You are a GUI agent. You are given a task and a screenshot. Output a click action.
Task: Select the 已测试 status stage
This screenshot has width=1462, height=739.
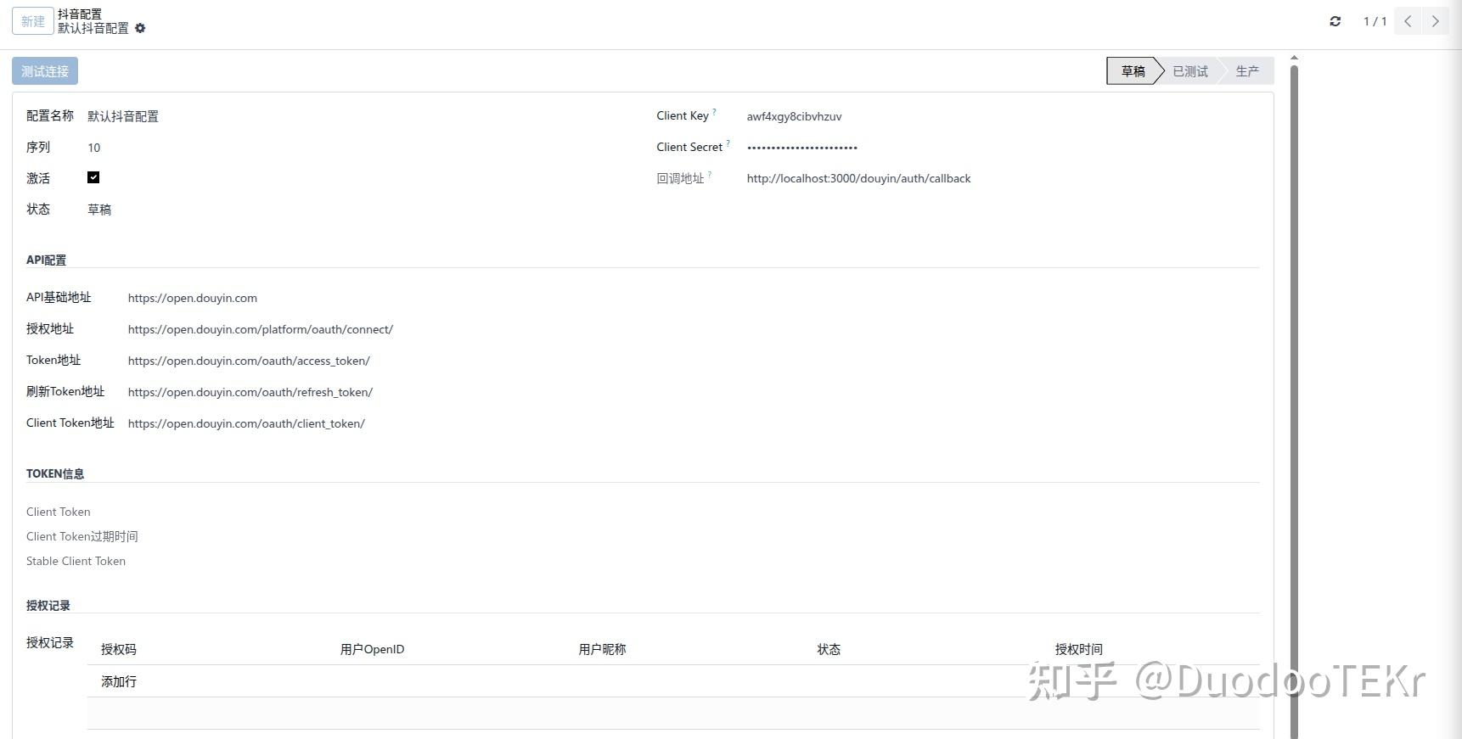(1190, 71)
